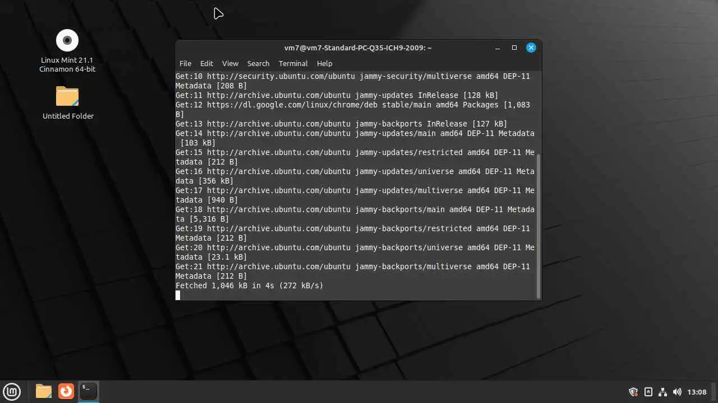
Task: Open the Search menu in Terminal
Action: click(x=258, y=63)
